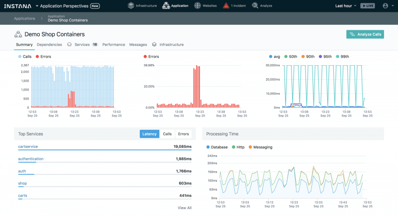Open the auth service link
The width and height of the screenshot is (398, 216).
22,171
